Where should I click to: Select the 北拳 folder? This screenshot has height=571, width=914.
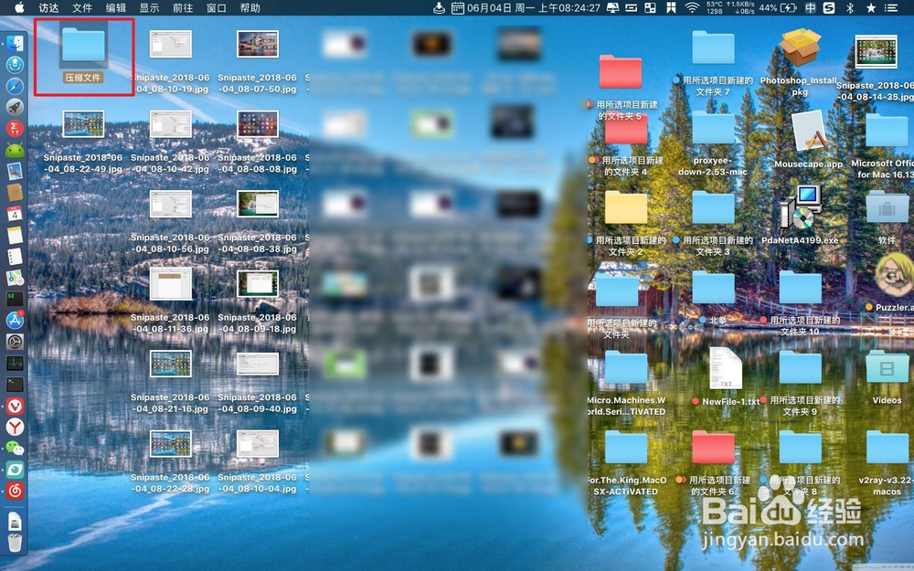click(x=713, y=287)
